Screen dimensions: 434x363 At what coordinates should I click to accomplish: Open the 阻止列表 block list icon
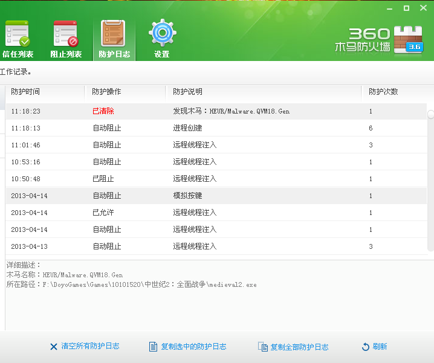point(66,33)
